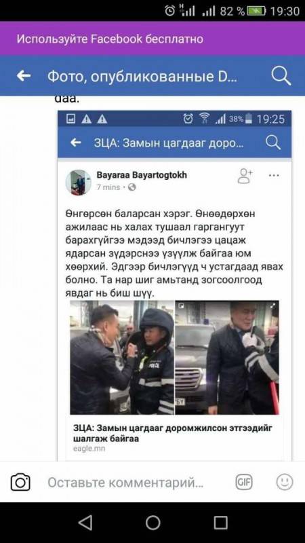Image resolution: width=305 pixels, height=543 pixels.
Task: Tap the back arrow in Фото header
Action: pyautogui.click(x=24, y=76)
